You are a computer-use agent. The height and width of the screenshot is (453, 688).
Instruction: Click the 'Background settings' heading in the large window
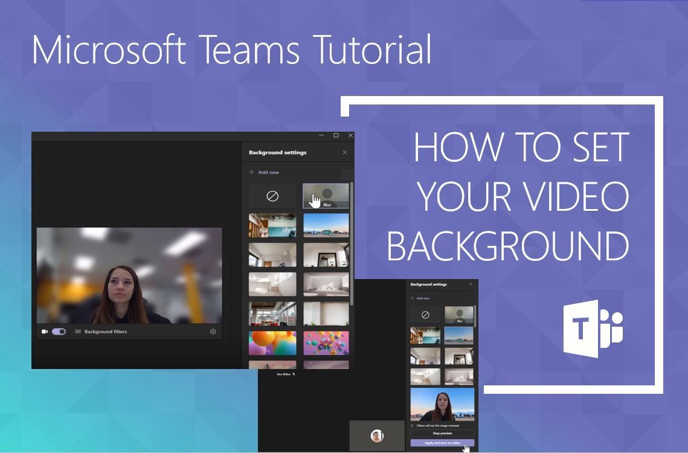277,152
